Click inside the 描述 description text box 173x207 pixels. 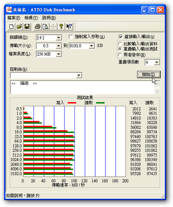pyautogui.click(x=82, y=88)
